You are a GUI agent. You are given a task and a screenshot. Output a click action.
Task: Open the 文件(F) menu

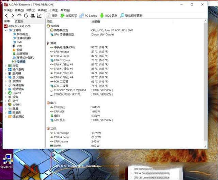8,10
